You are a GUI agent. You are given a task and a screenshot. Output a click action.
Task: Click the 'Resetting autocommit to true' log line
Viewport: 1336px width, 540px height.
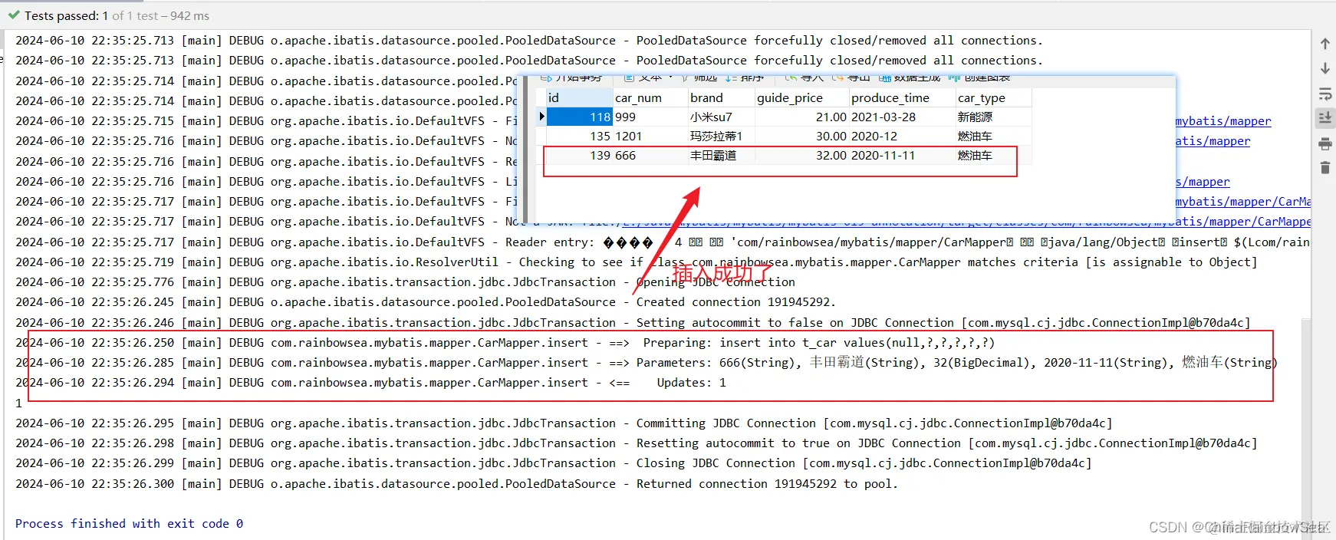[x=637, y=443]
